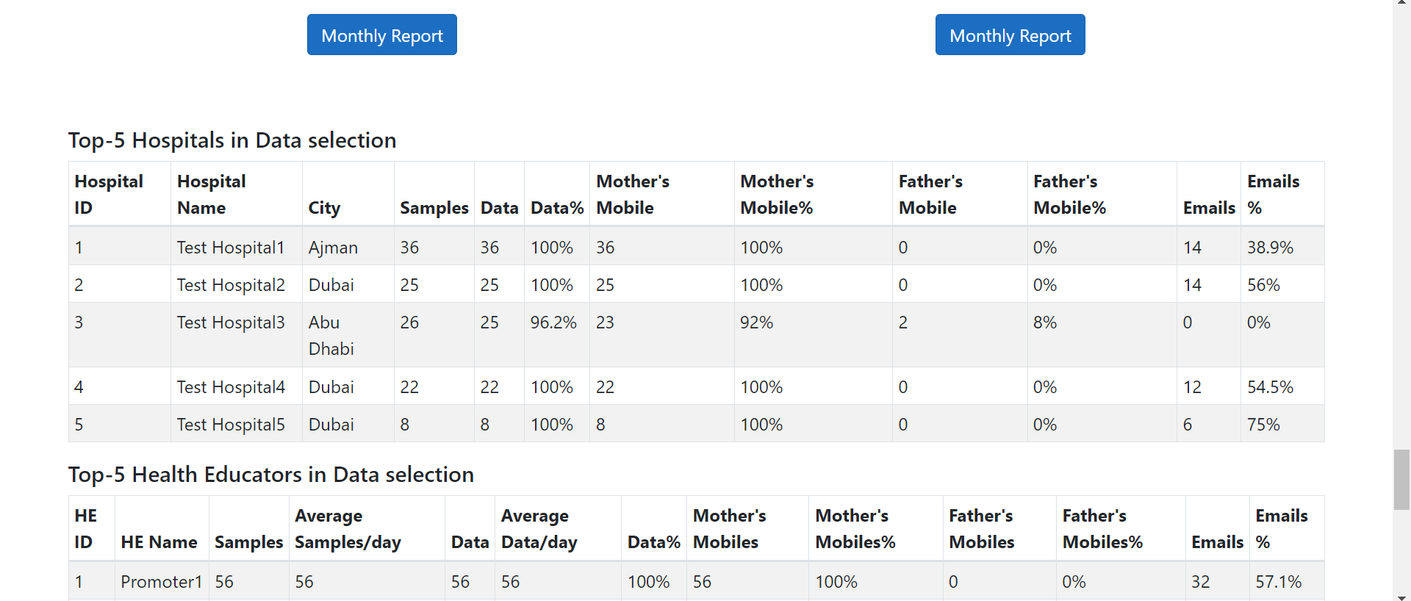Click the Top-5 Hospitals in Data selection heading

pyautogui.click(x=232, y=140)
